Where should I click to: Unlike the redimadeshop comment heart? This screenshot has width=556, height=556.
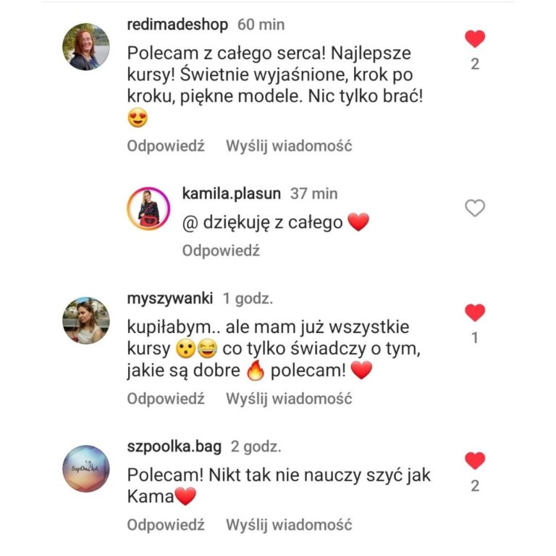click(x=475, y=38)
